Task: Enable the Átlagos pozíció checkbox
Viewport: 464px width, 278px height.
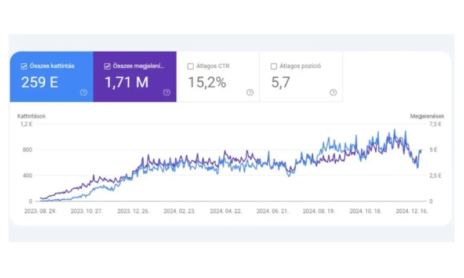Action: click(x=274, y=66)
